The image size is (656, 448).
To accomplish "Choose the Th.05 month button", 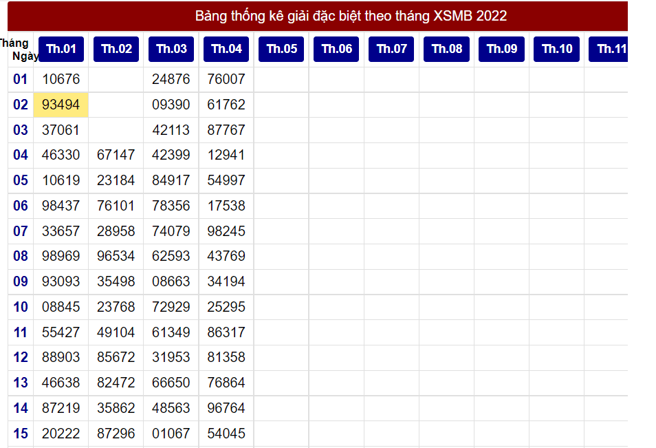I will [x=281, y=49].
